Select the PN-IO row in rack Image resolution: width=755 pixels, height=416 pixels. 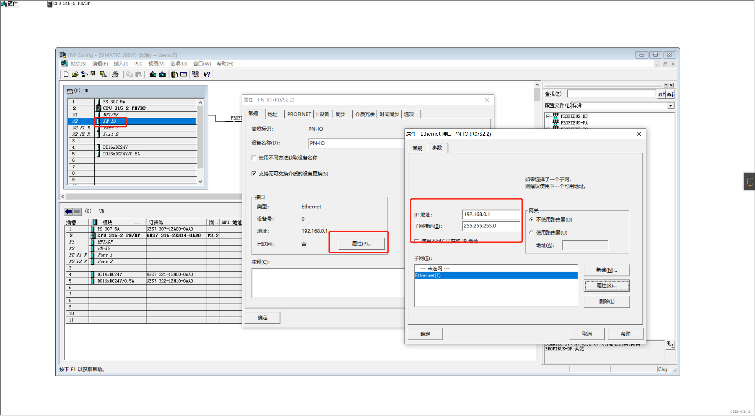132,121
